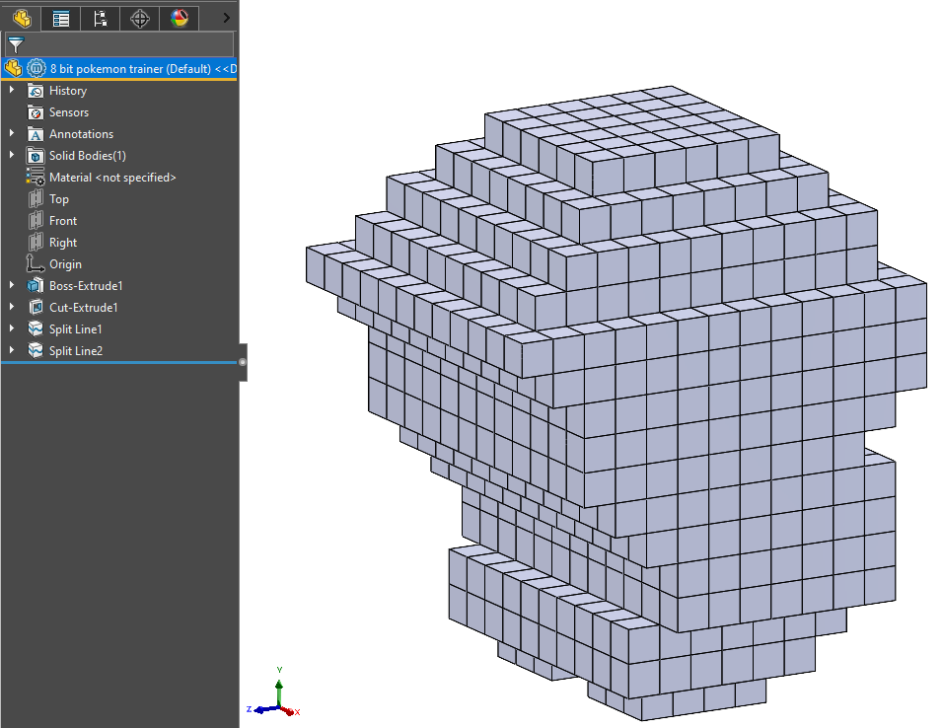Expand the Boss-Extrude1 feature
Viewport: 943px width, 728px height.
coord(12,284)
